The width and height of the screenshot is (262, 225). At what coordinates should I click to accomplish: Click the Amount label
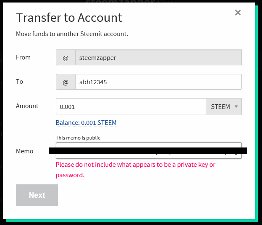click(27, 106)
